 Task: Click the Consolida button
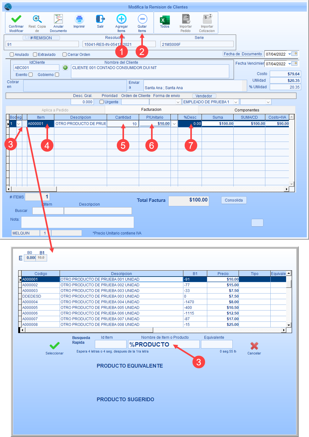pyautogui.click(x=234, y=200)
